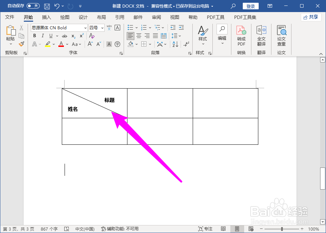Screen dimensions: 326x233
Task: Switch to Read Mode view
Action: click(x=223, y=229)
